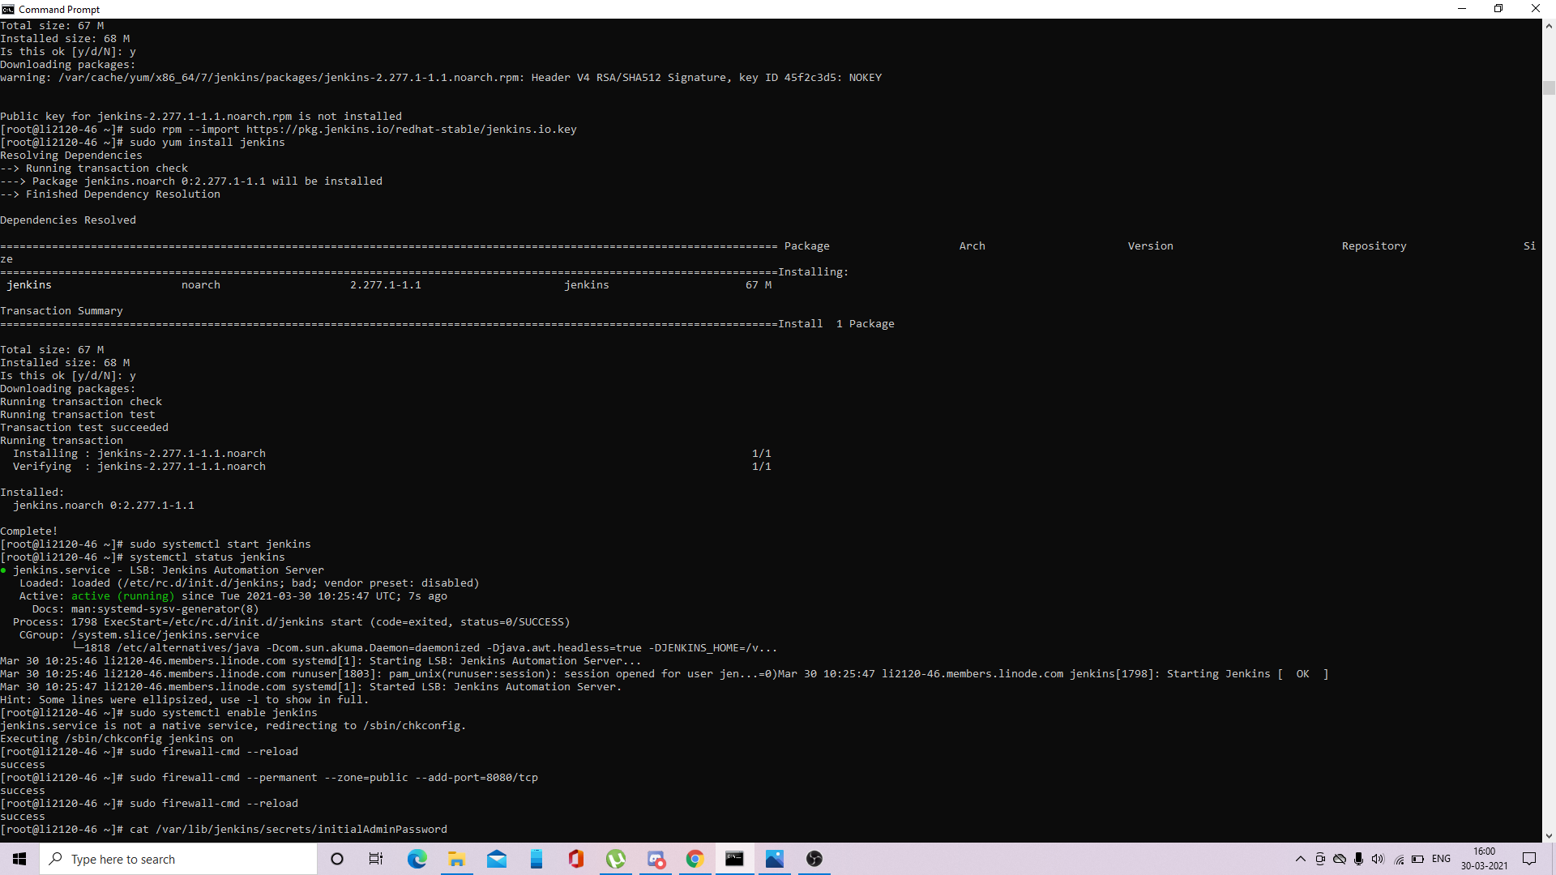The height and width of the screenshot is (875, 1556).
Task: Open uTorrent from the taskbar
Action: point(616,859)
